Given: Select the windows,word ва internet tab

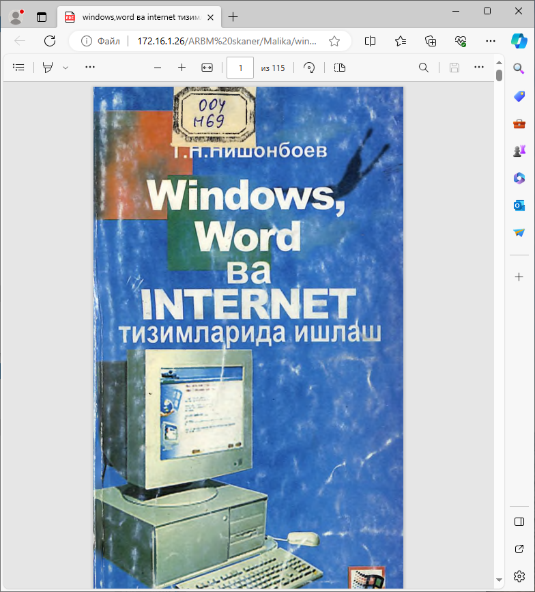Looking at the screenshot, I should [x=139, y=17].
